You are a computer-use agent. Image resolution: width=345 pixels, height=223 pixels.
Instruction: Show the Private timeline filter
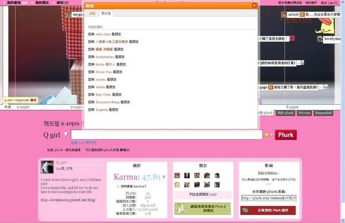click(x=304, y=113)
